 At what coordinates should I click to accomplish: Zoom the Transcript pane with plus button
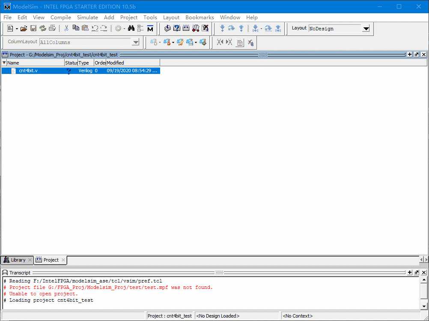click(x=410, y=272)
